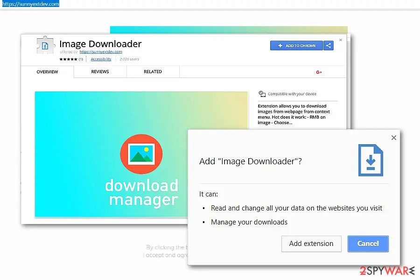The width and height of the screenshot is (420, 280).
Task: Click the compatible with your device icon
Action: tap(262, 94)
